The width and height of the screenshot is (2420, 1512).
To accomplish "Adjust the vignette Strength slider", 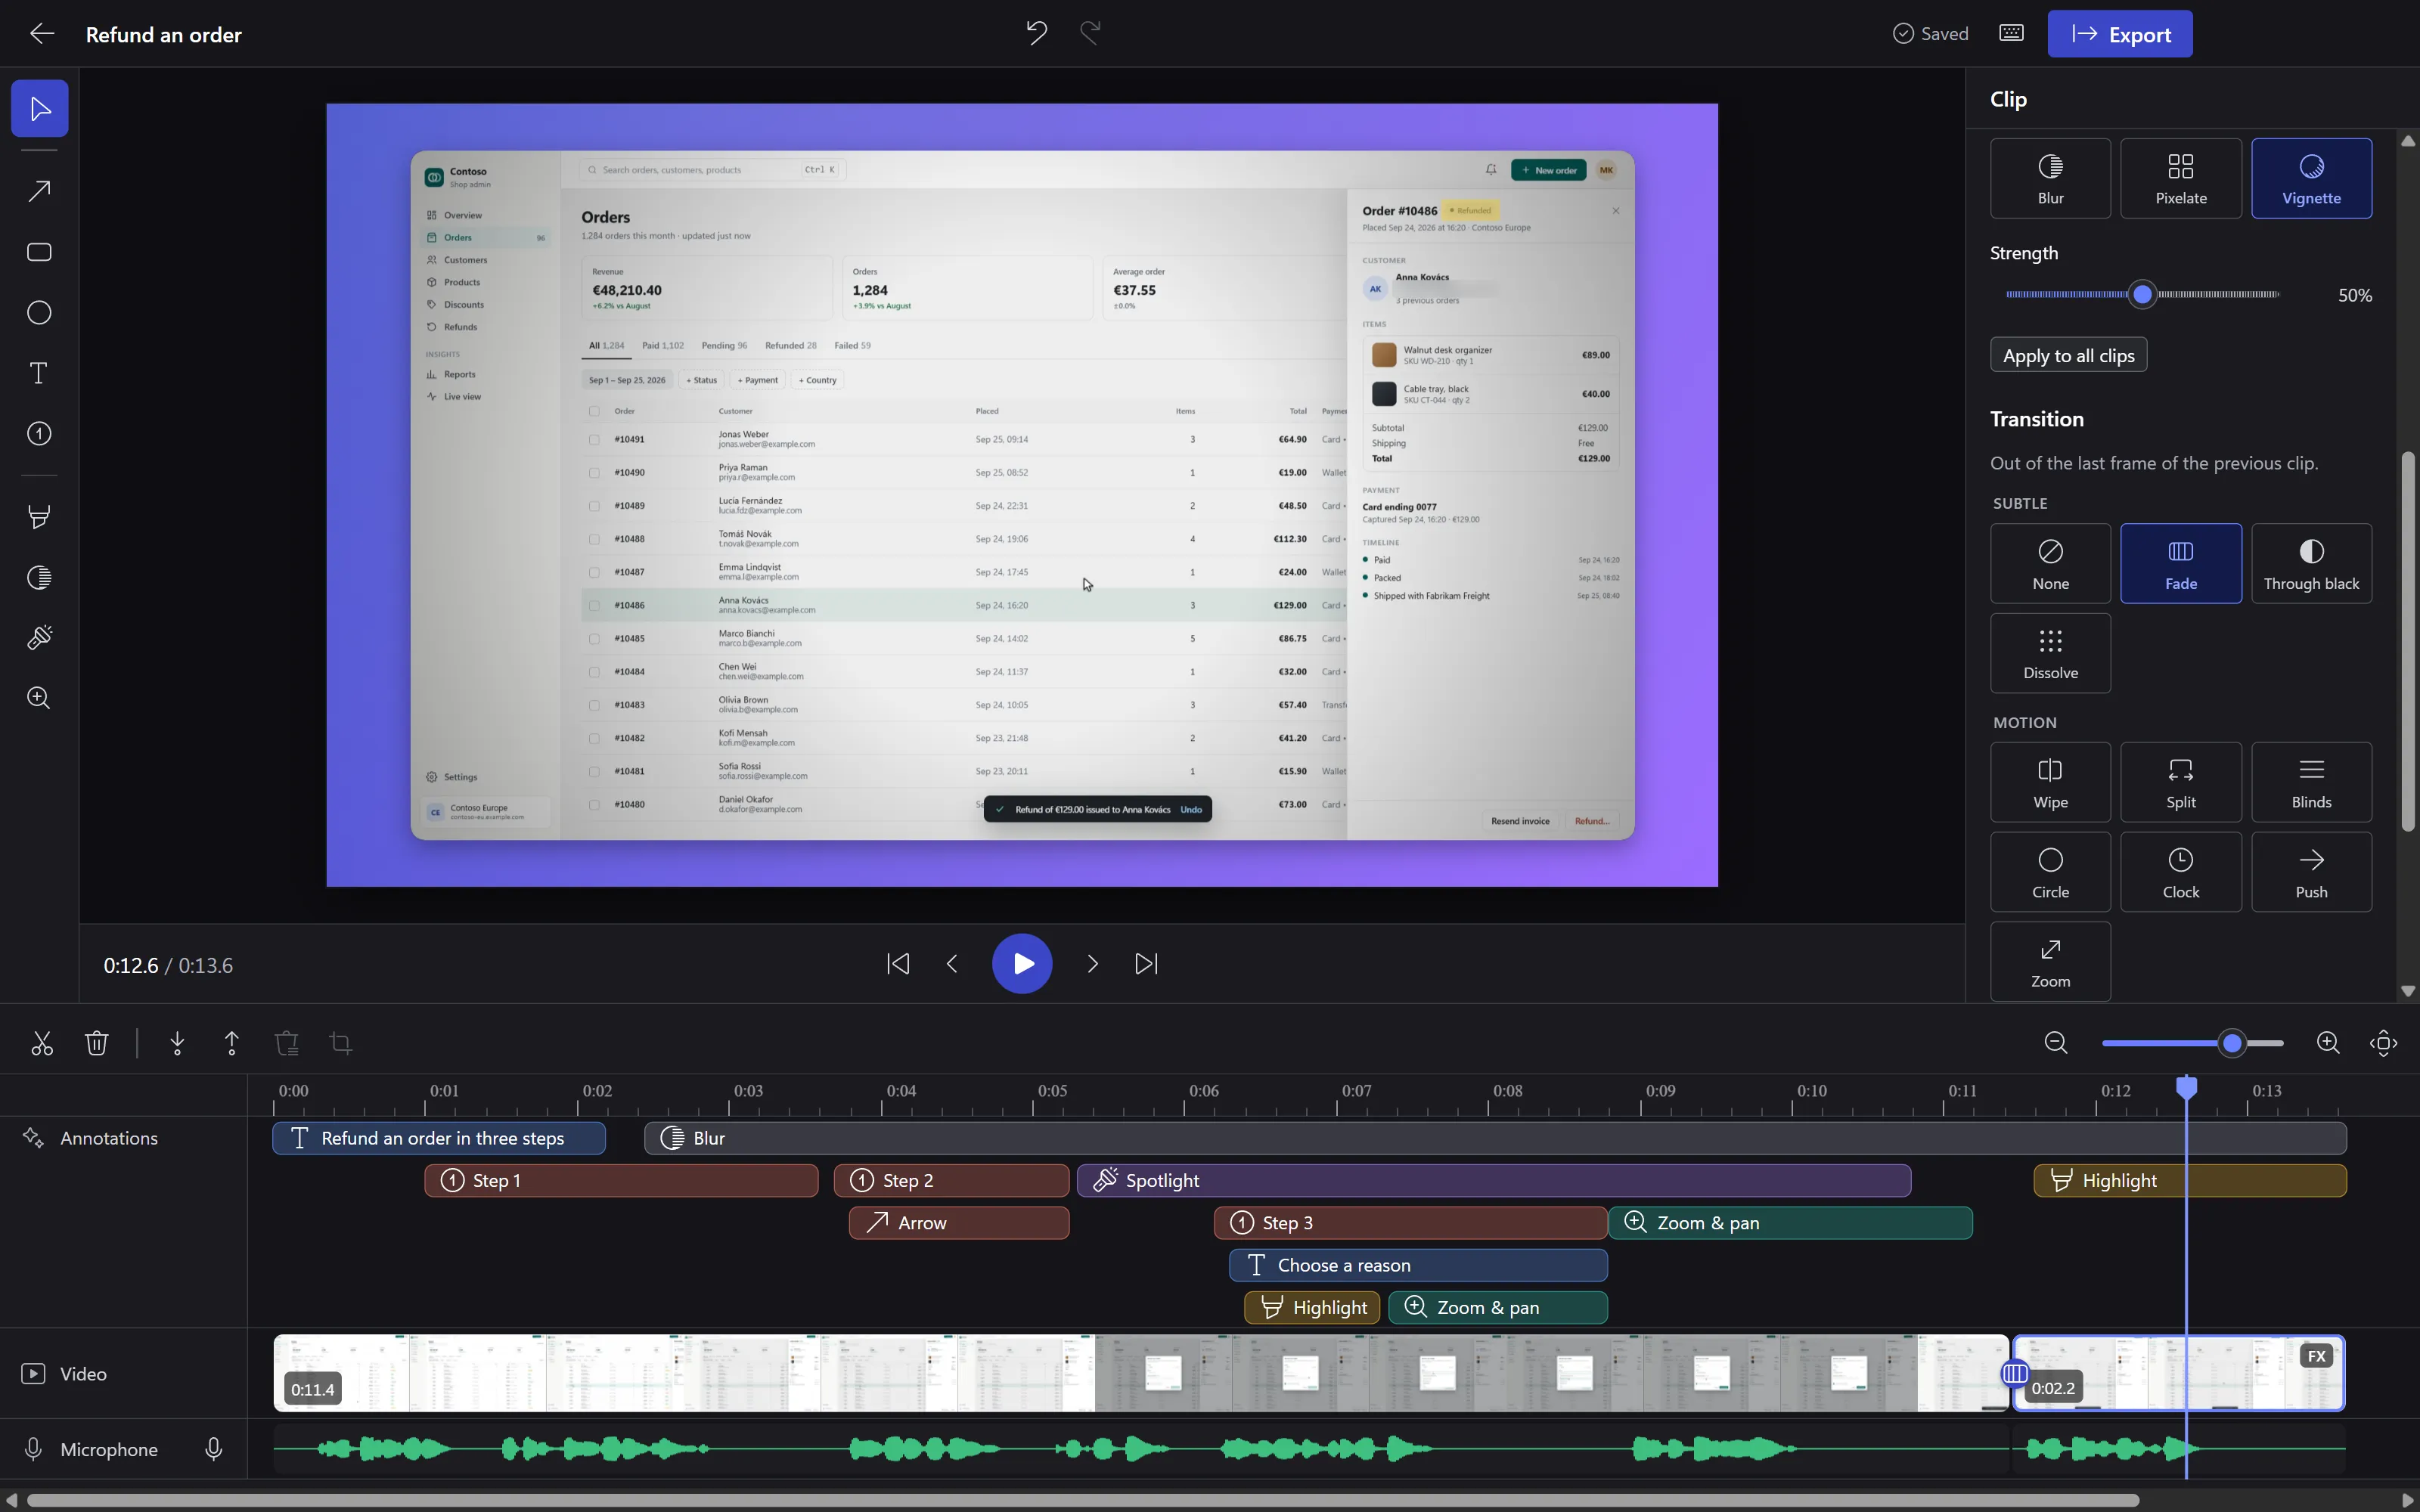I will (2142, 295).
